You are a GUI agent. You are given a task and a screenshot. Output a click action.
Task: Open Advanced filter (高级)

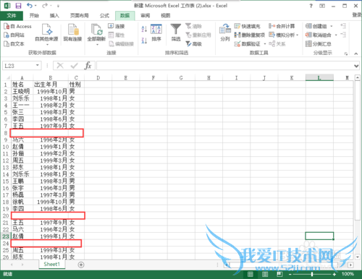pyautogui.click(x=193, y=44)
